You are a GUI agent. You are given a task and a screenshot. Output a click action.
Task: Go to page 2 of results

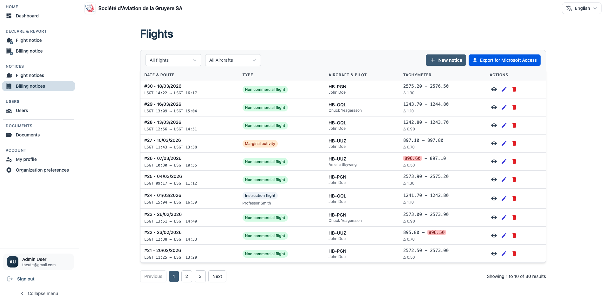coord(187,276)
